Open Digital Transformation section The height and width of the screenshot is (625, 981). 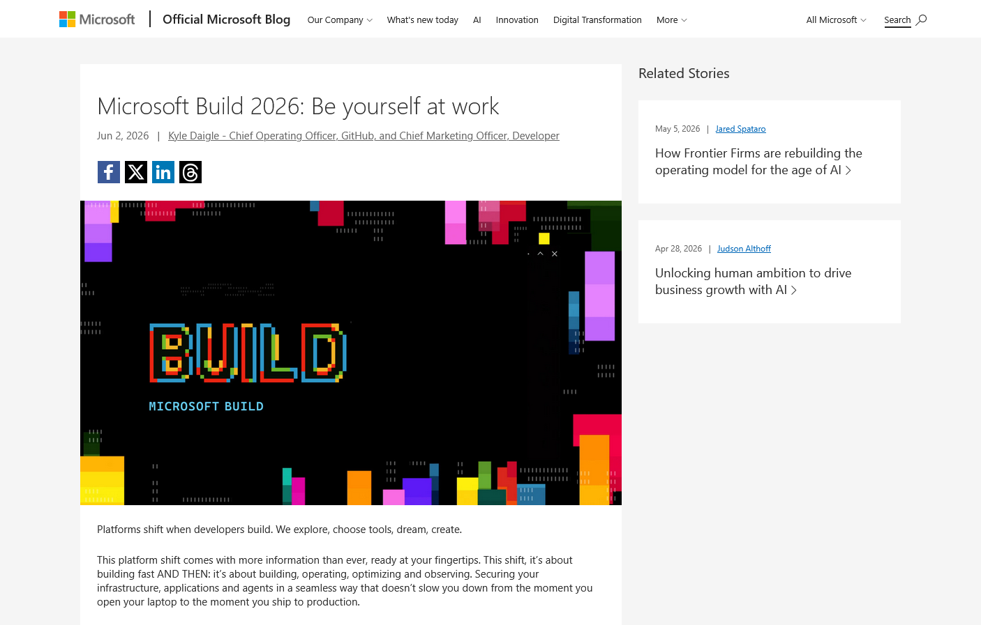pos(597,20)
